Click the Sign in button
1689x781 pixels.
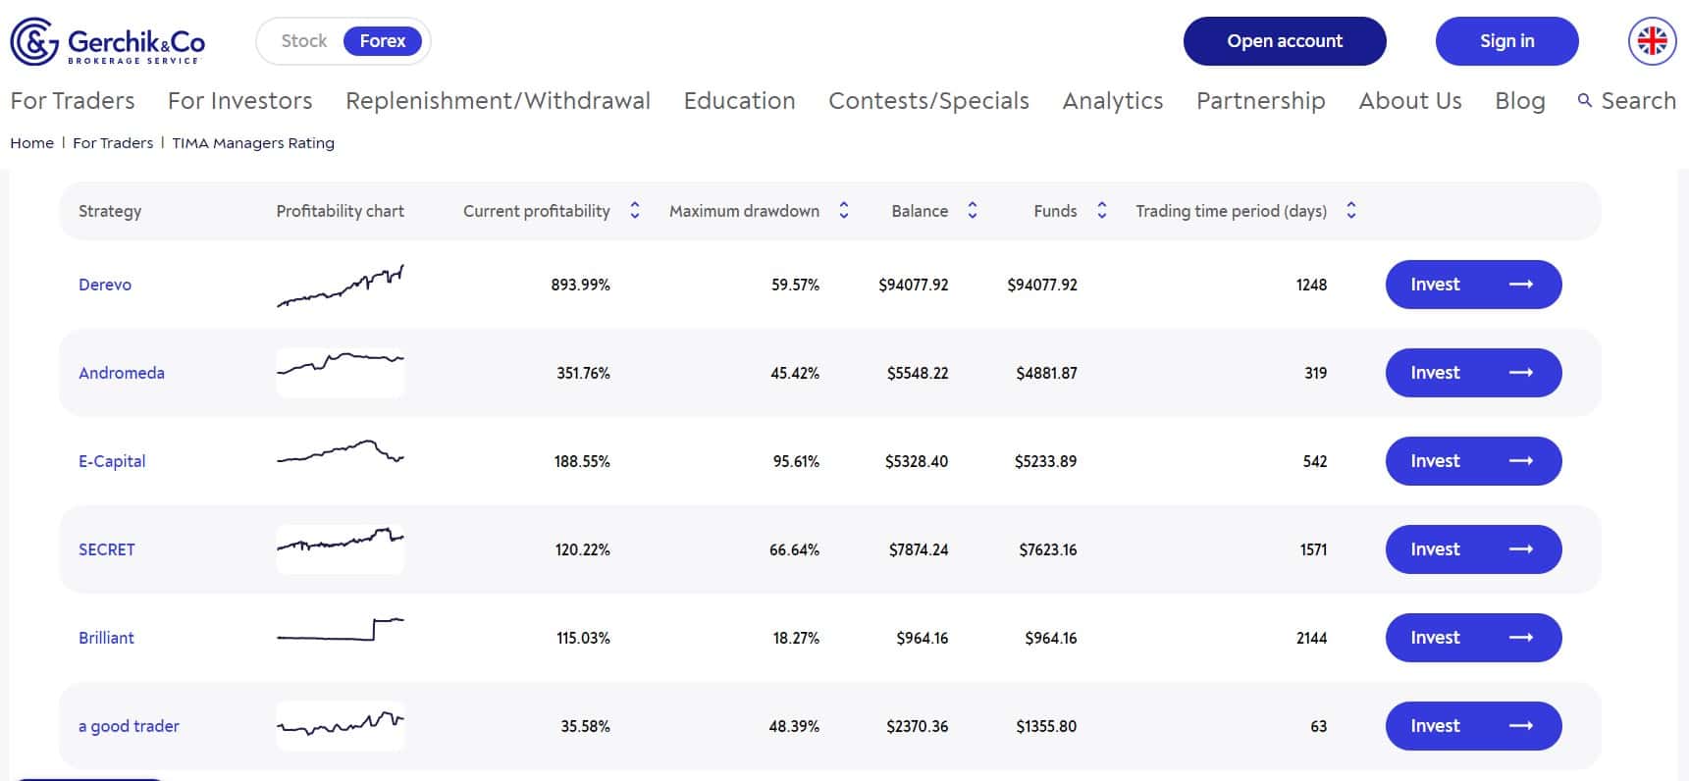(1507, 41)
